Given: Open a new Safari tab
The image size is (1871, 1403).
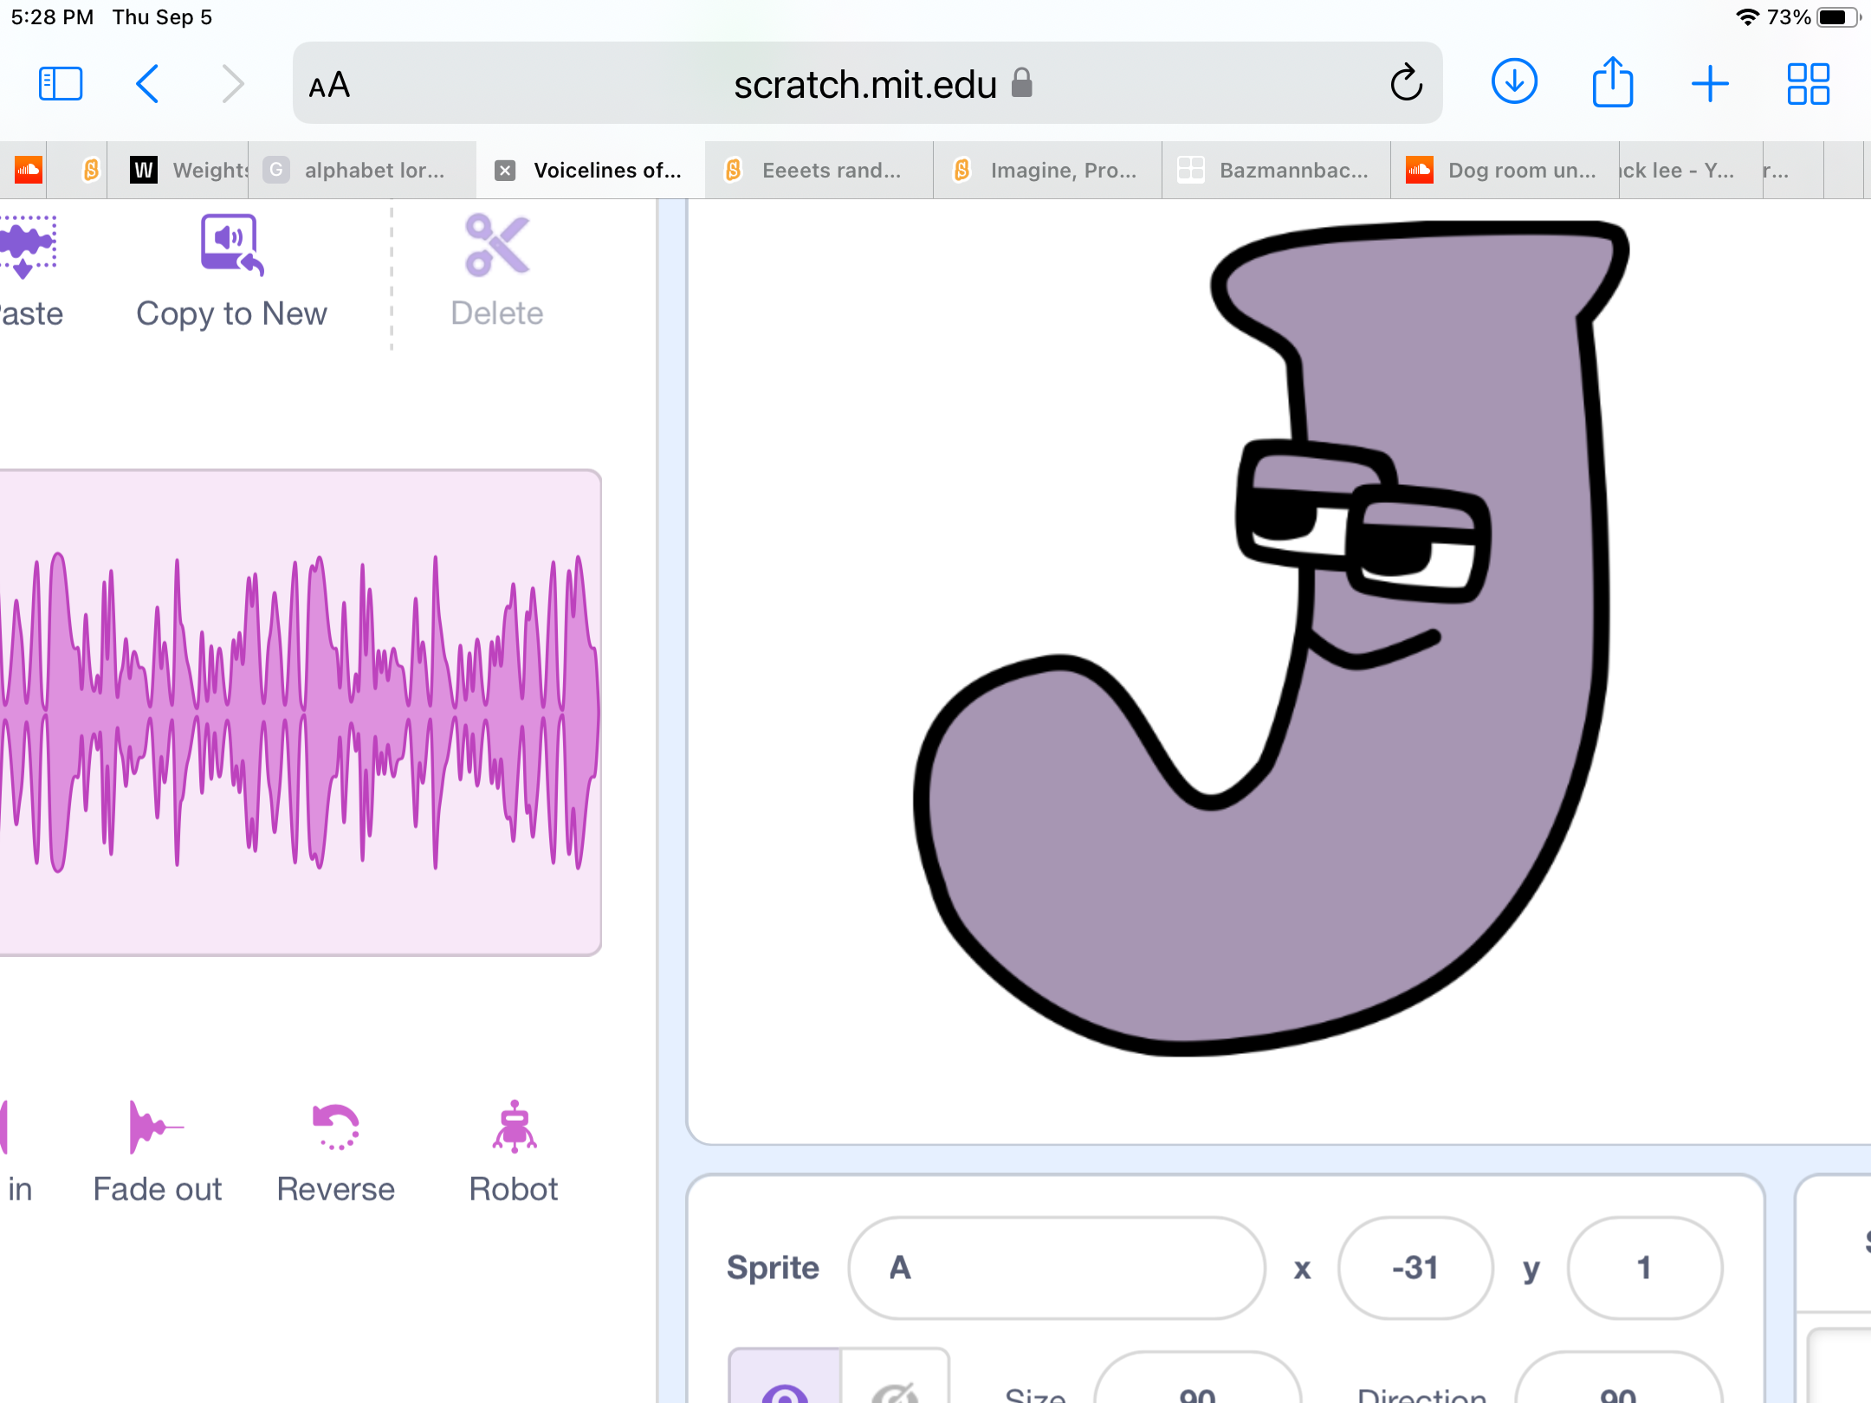Looking at the screenshot, I should pyautogui.click(x=1710, y=84).
